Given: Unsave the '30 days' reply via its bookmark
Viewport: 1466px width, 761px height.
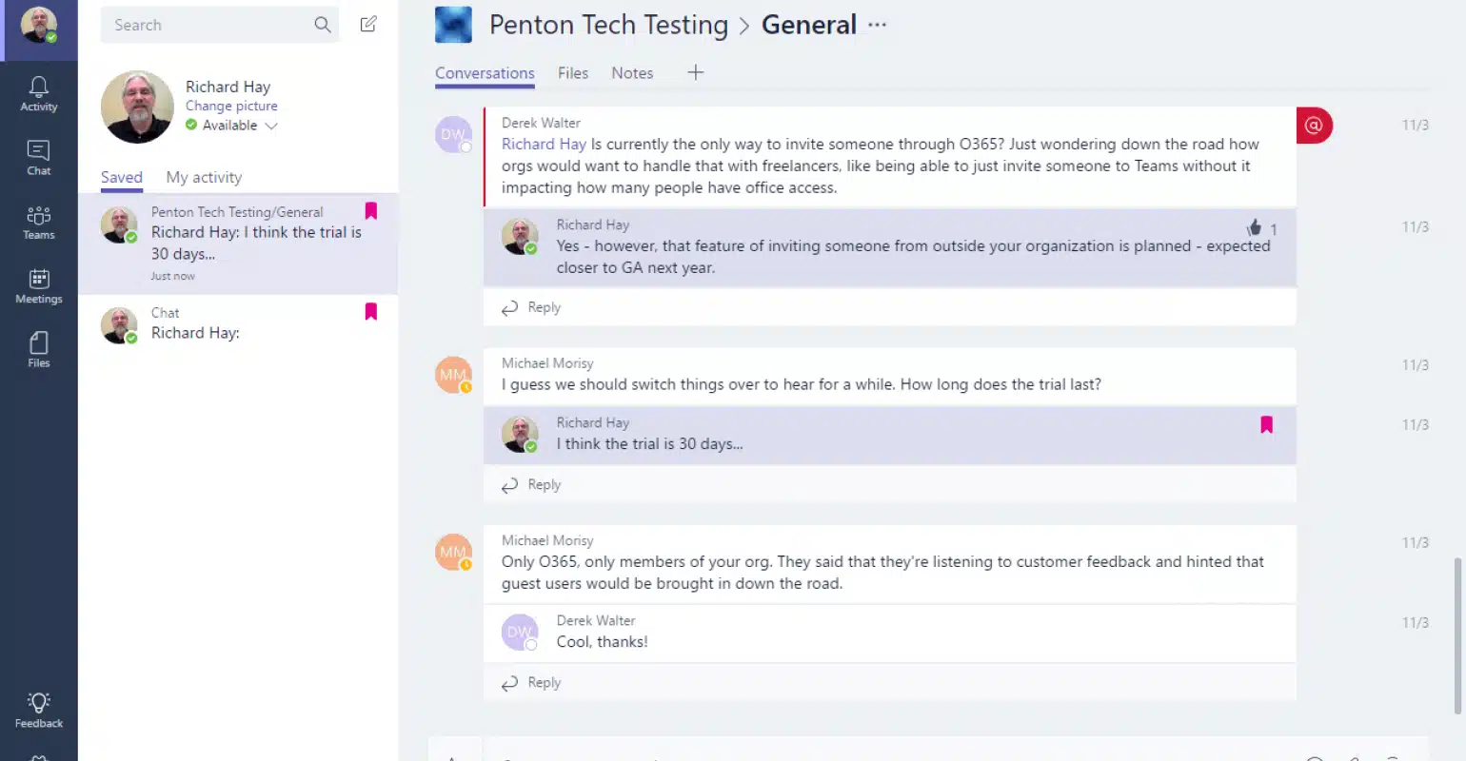Looking at the screenshot, I should pyautogui.click(x=1266, y=424).
